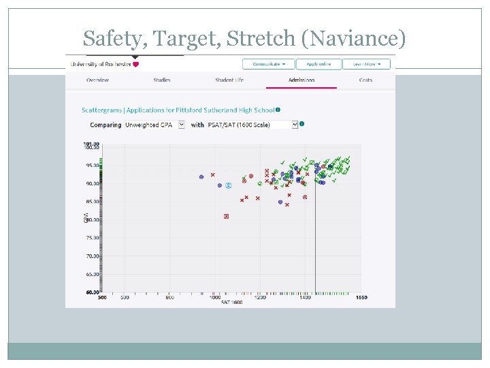Viewport: 490px width, 368px height.
Task: Open the Communicate dropdown button
Action: click(x=269, y=64)
